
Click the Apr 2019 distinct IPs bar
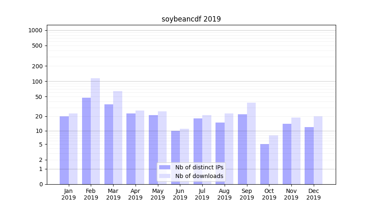click(131, 149)
